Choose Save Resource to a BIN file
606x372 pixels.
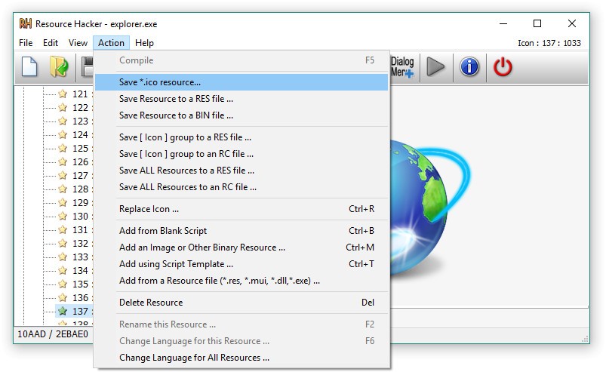(x=241, y=115)
